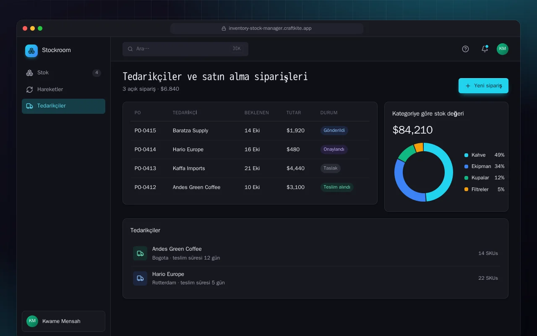Click the lock icon in the address bar
The image size is (537, 336).
coord(224,29)
